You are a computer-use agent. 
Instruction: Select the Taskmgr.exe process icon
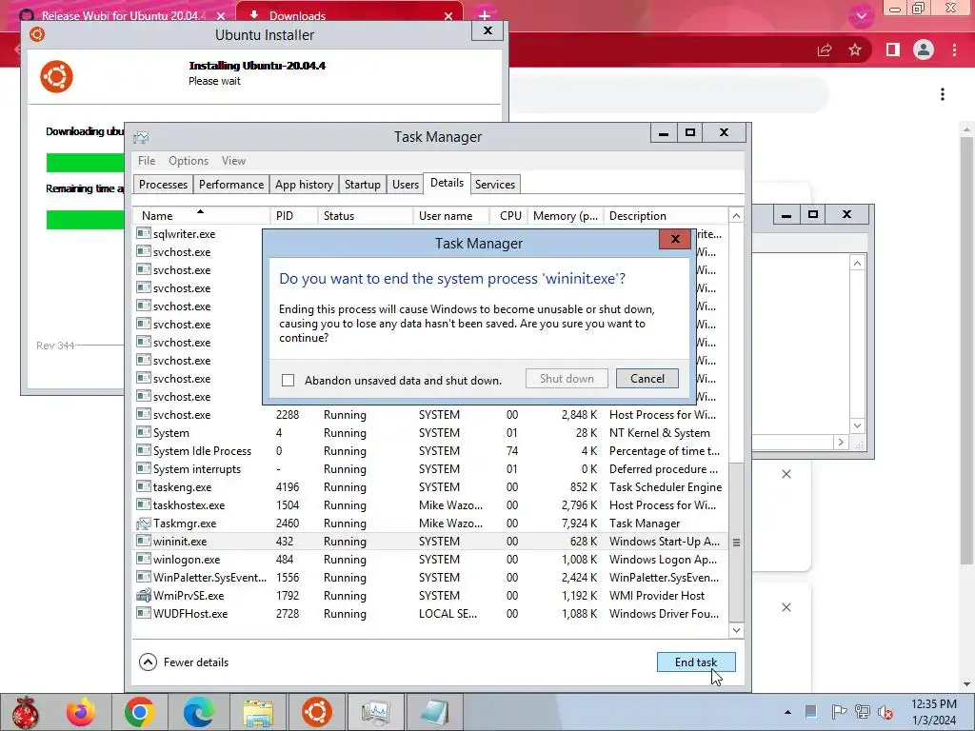(x=144, y=524)
